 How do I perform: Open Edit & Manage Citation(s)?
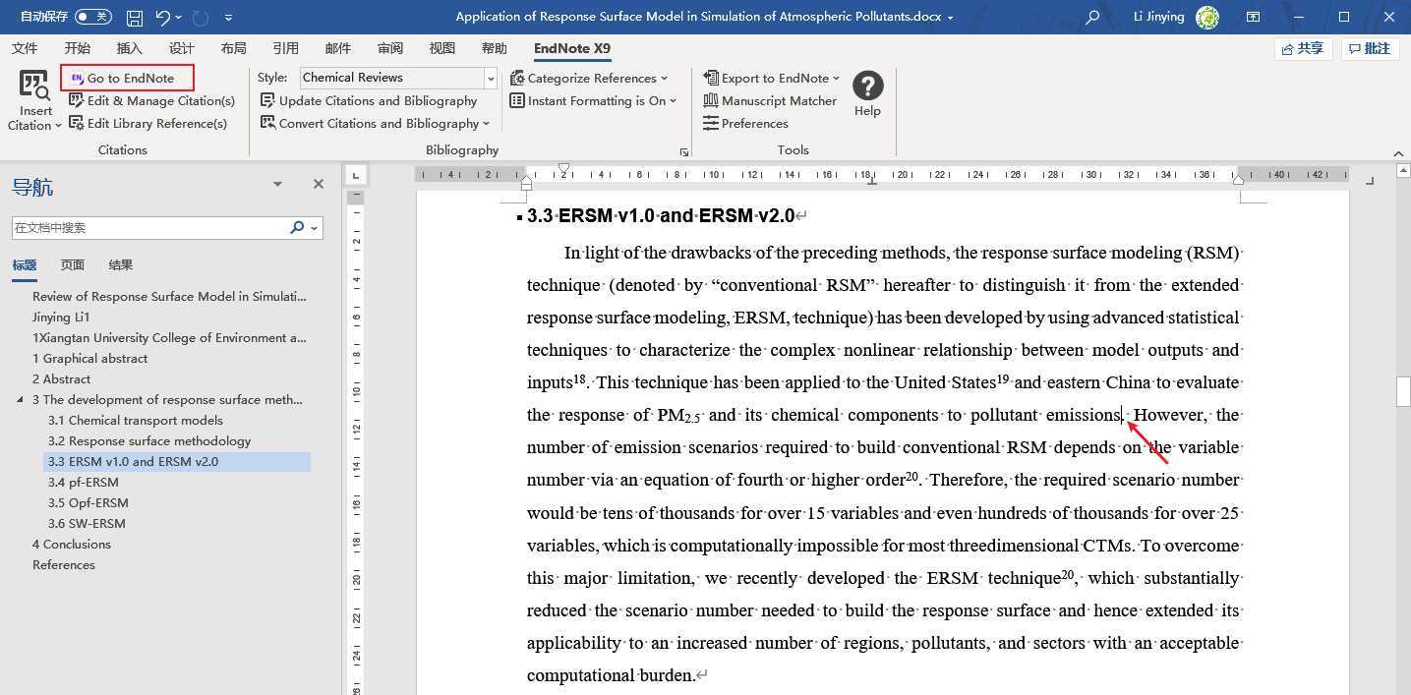[x=151, y=100]
